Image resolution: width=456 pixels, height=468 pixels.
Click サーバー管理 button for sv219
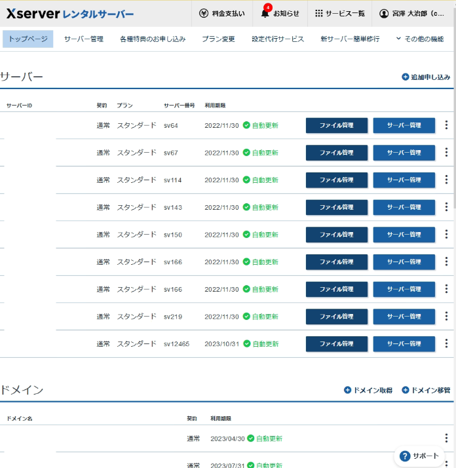tap(404, 317)
